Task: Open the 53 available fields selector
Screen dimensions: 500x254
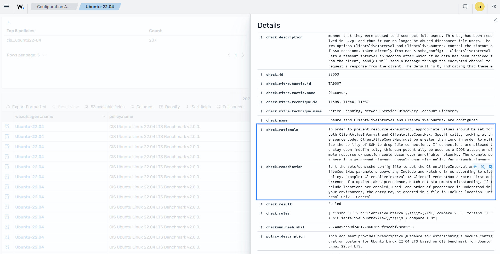Action: [x=105, y=107]
